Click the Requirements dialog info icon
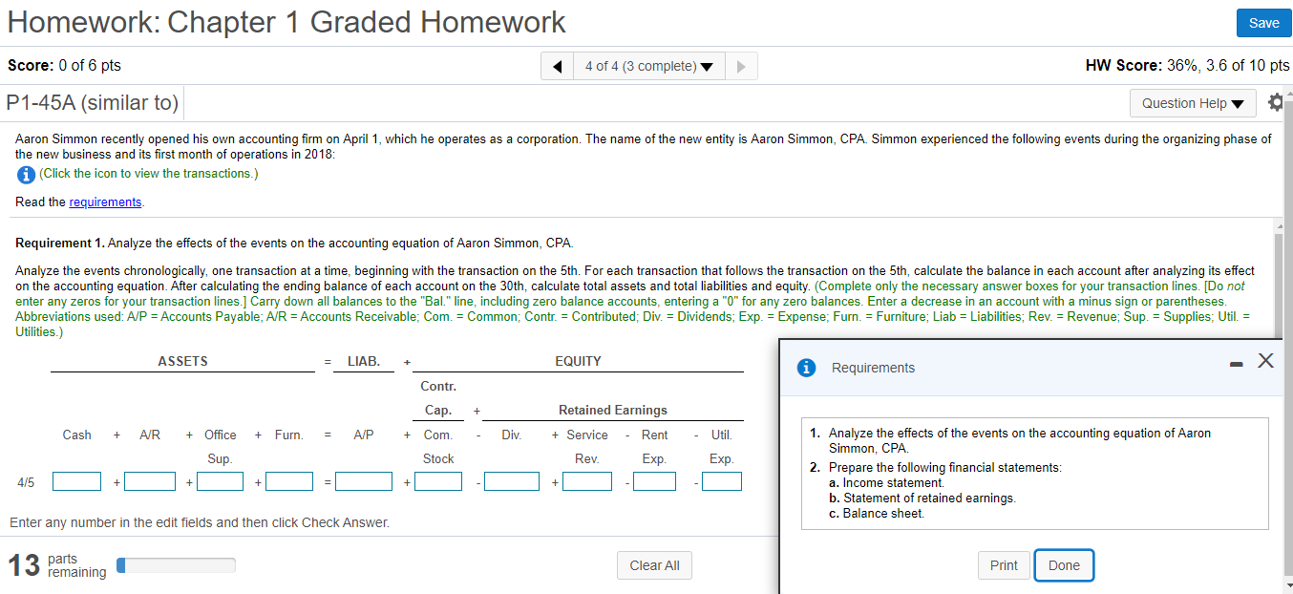The width and height of the screenshot is (1293, 594). [x=806, y=368]
